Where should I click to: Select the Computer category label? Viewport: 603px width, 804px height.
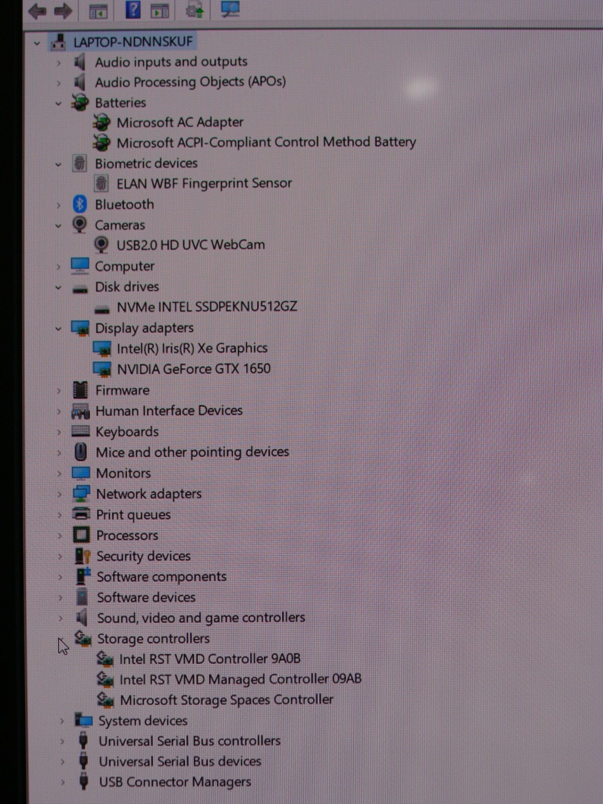click(x=125, y=266)
